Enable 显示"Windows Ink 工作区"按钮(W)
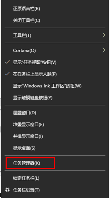Image resolution: width=110 pixels, height=198 pixels. tap(55, 86)
